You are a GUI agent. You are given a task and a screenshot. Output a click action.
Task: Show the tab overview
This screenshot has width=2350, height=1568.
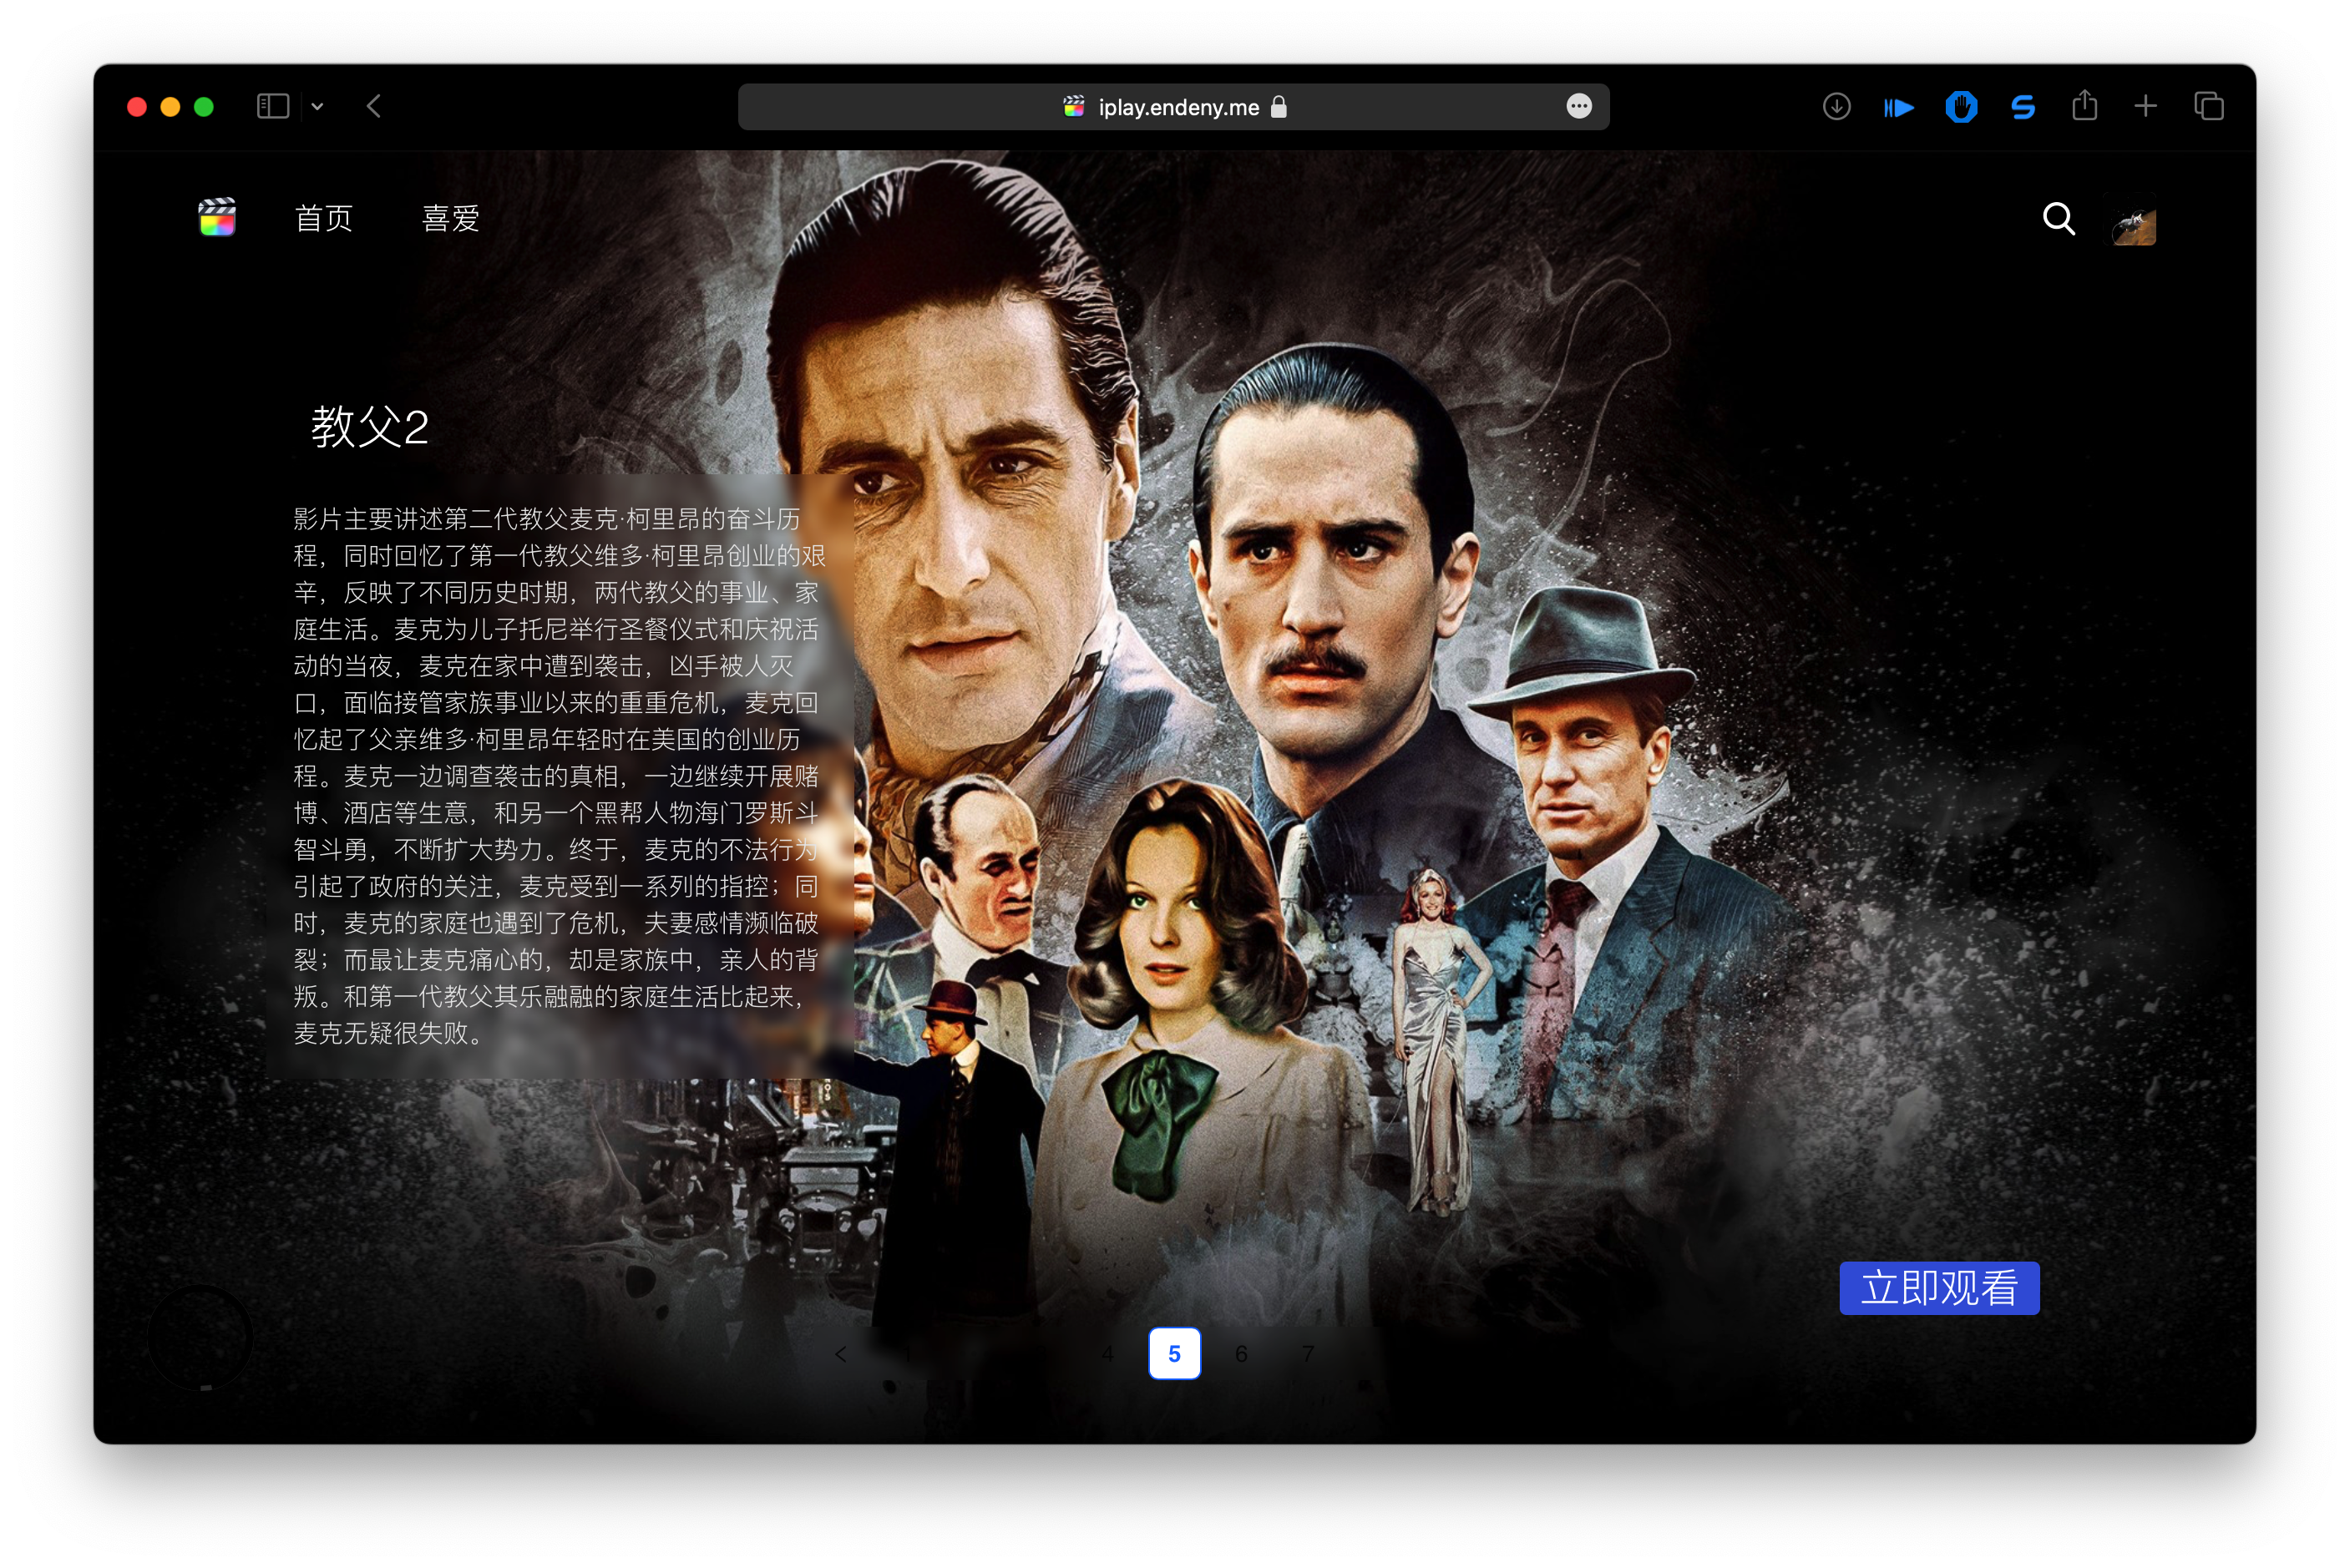point(2208,106)
